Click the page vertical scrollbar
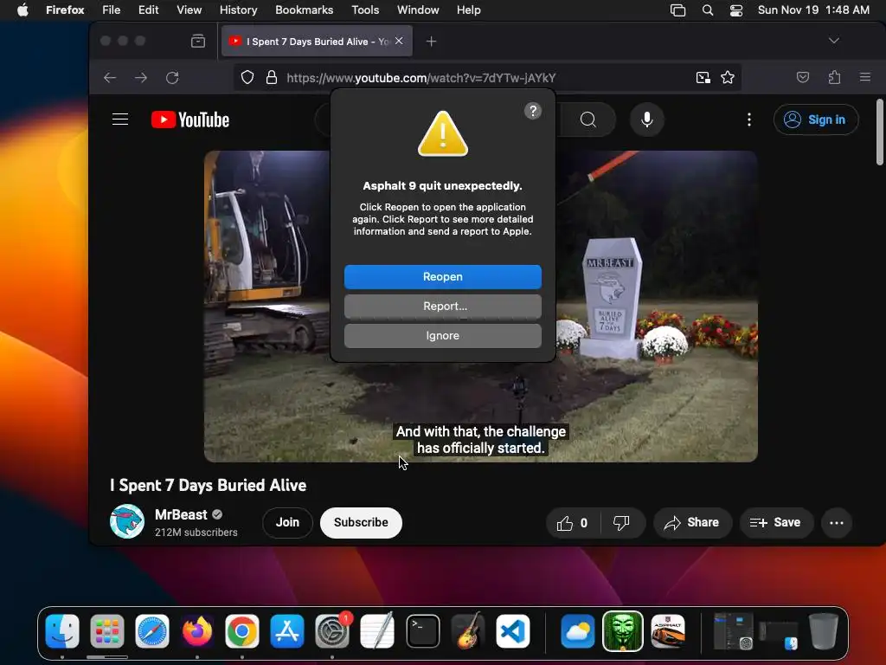The image size is (886, 665). coord(879,132)
